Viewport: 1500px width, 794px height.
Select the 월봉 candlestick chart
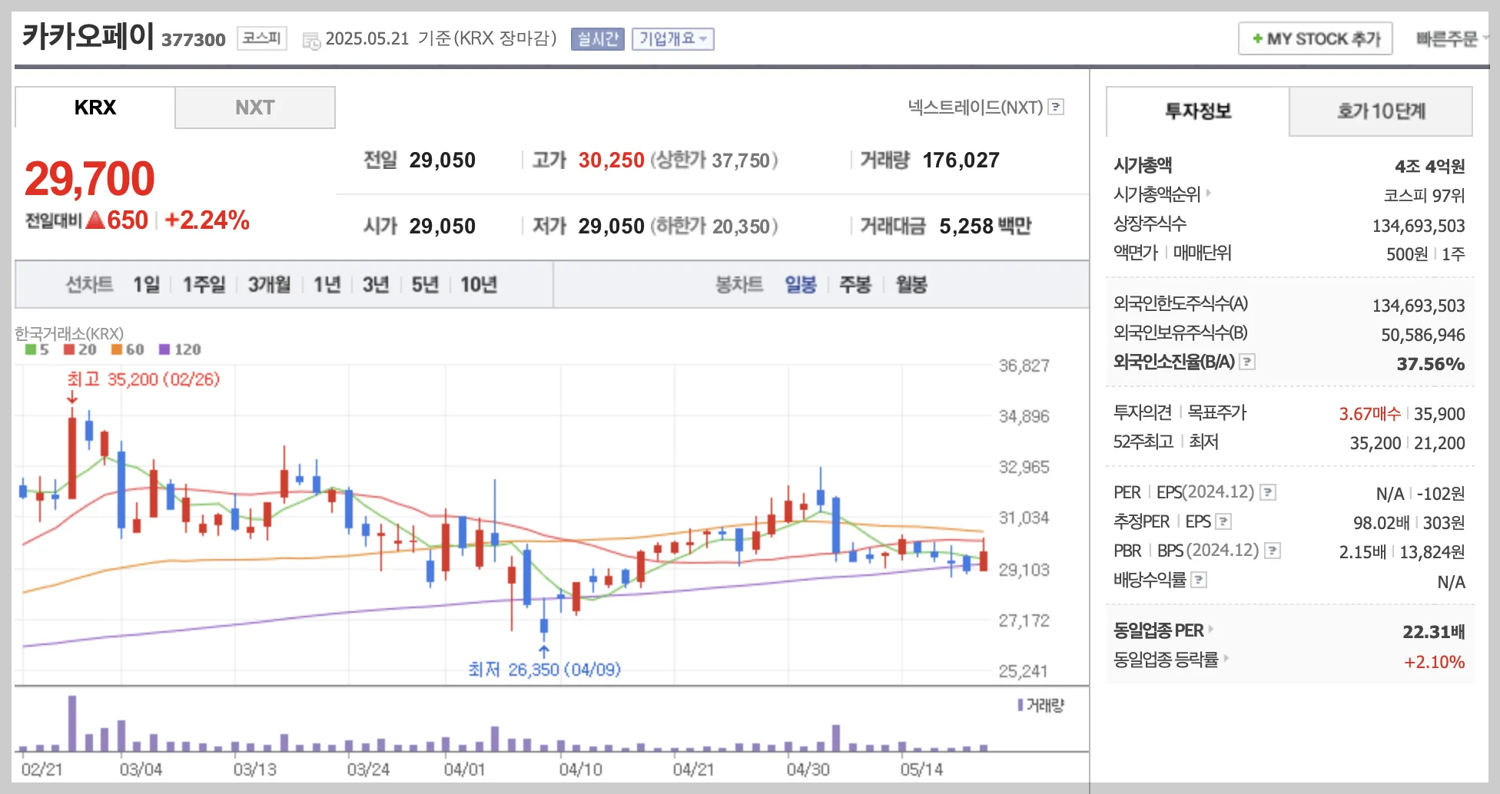pos(911,285)
